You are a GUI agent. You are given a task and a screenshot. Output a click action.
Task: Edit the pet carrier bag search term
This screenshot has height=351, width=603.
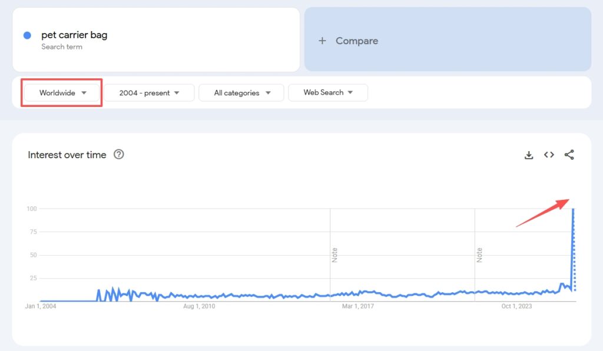tap(74, 35)
